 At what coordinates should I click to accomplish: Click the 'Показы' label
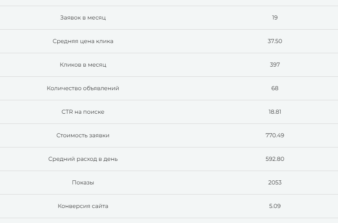[83, 182]
